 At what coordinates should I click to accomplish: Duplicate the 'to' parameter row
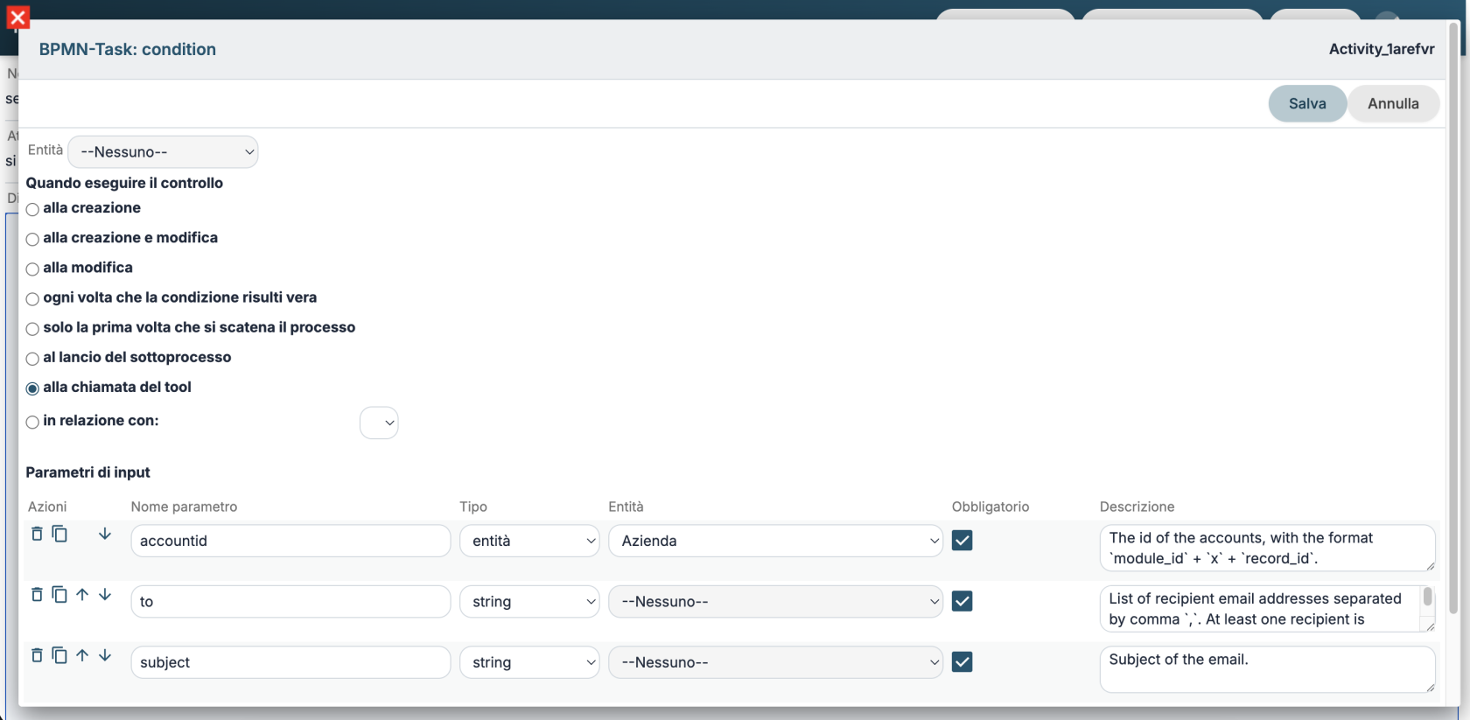point(59,595)
